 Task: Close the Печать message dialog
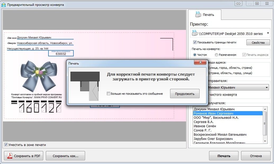pyautogui.click(x=200, y=62)
